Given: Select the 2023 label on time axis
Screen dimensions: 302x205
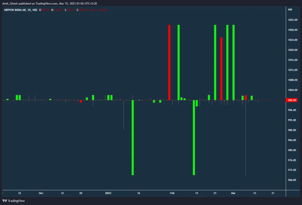Looking at the screenshot, I should 108,193.
